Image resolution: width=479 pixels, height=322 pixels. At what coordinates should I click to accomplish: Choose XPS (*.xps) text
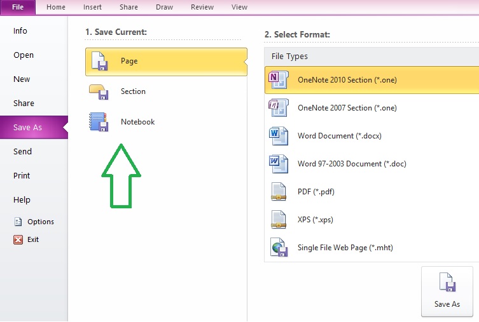coord(316,220)
